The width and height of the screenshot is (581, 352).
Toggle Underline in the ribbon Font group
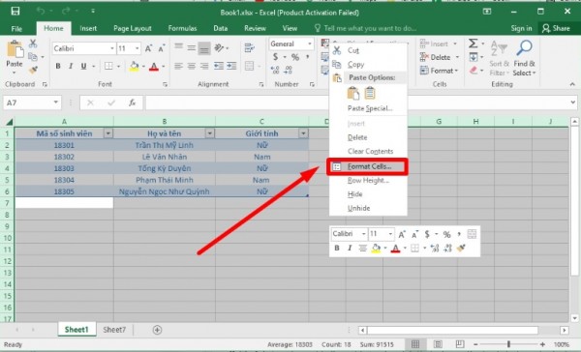83,66
